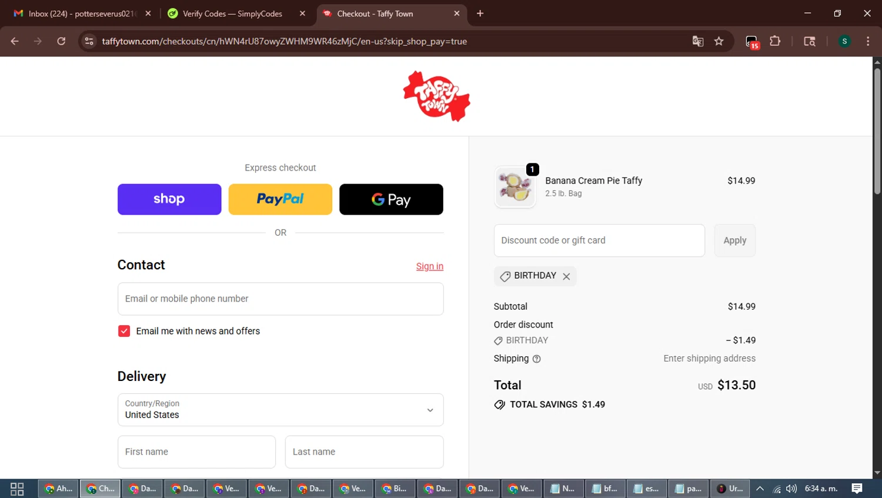This screenshot has width=882, height=498.
Task: Bookmark this page with the star icon
Action: [719, 41]
